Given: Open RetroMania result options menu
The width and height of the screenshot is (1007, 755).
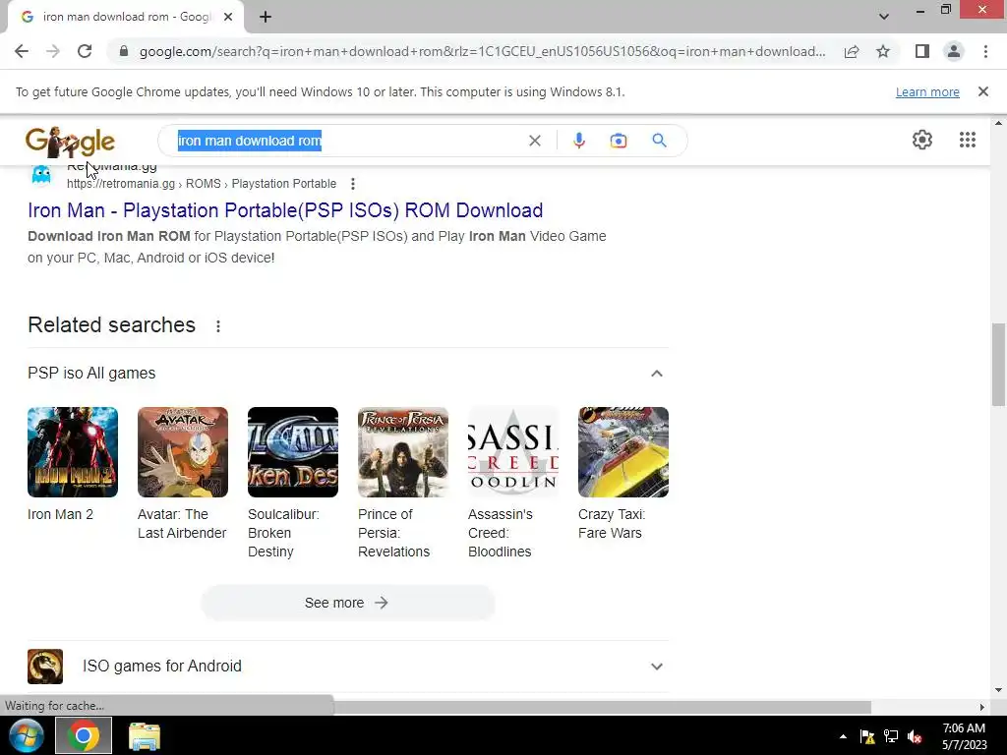Looking at the screenshot, I should coord(353,184).
